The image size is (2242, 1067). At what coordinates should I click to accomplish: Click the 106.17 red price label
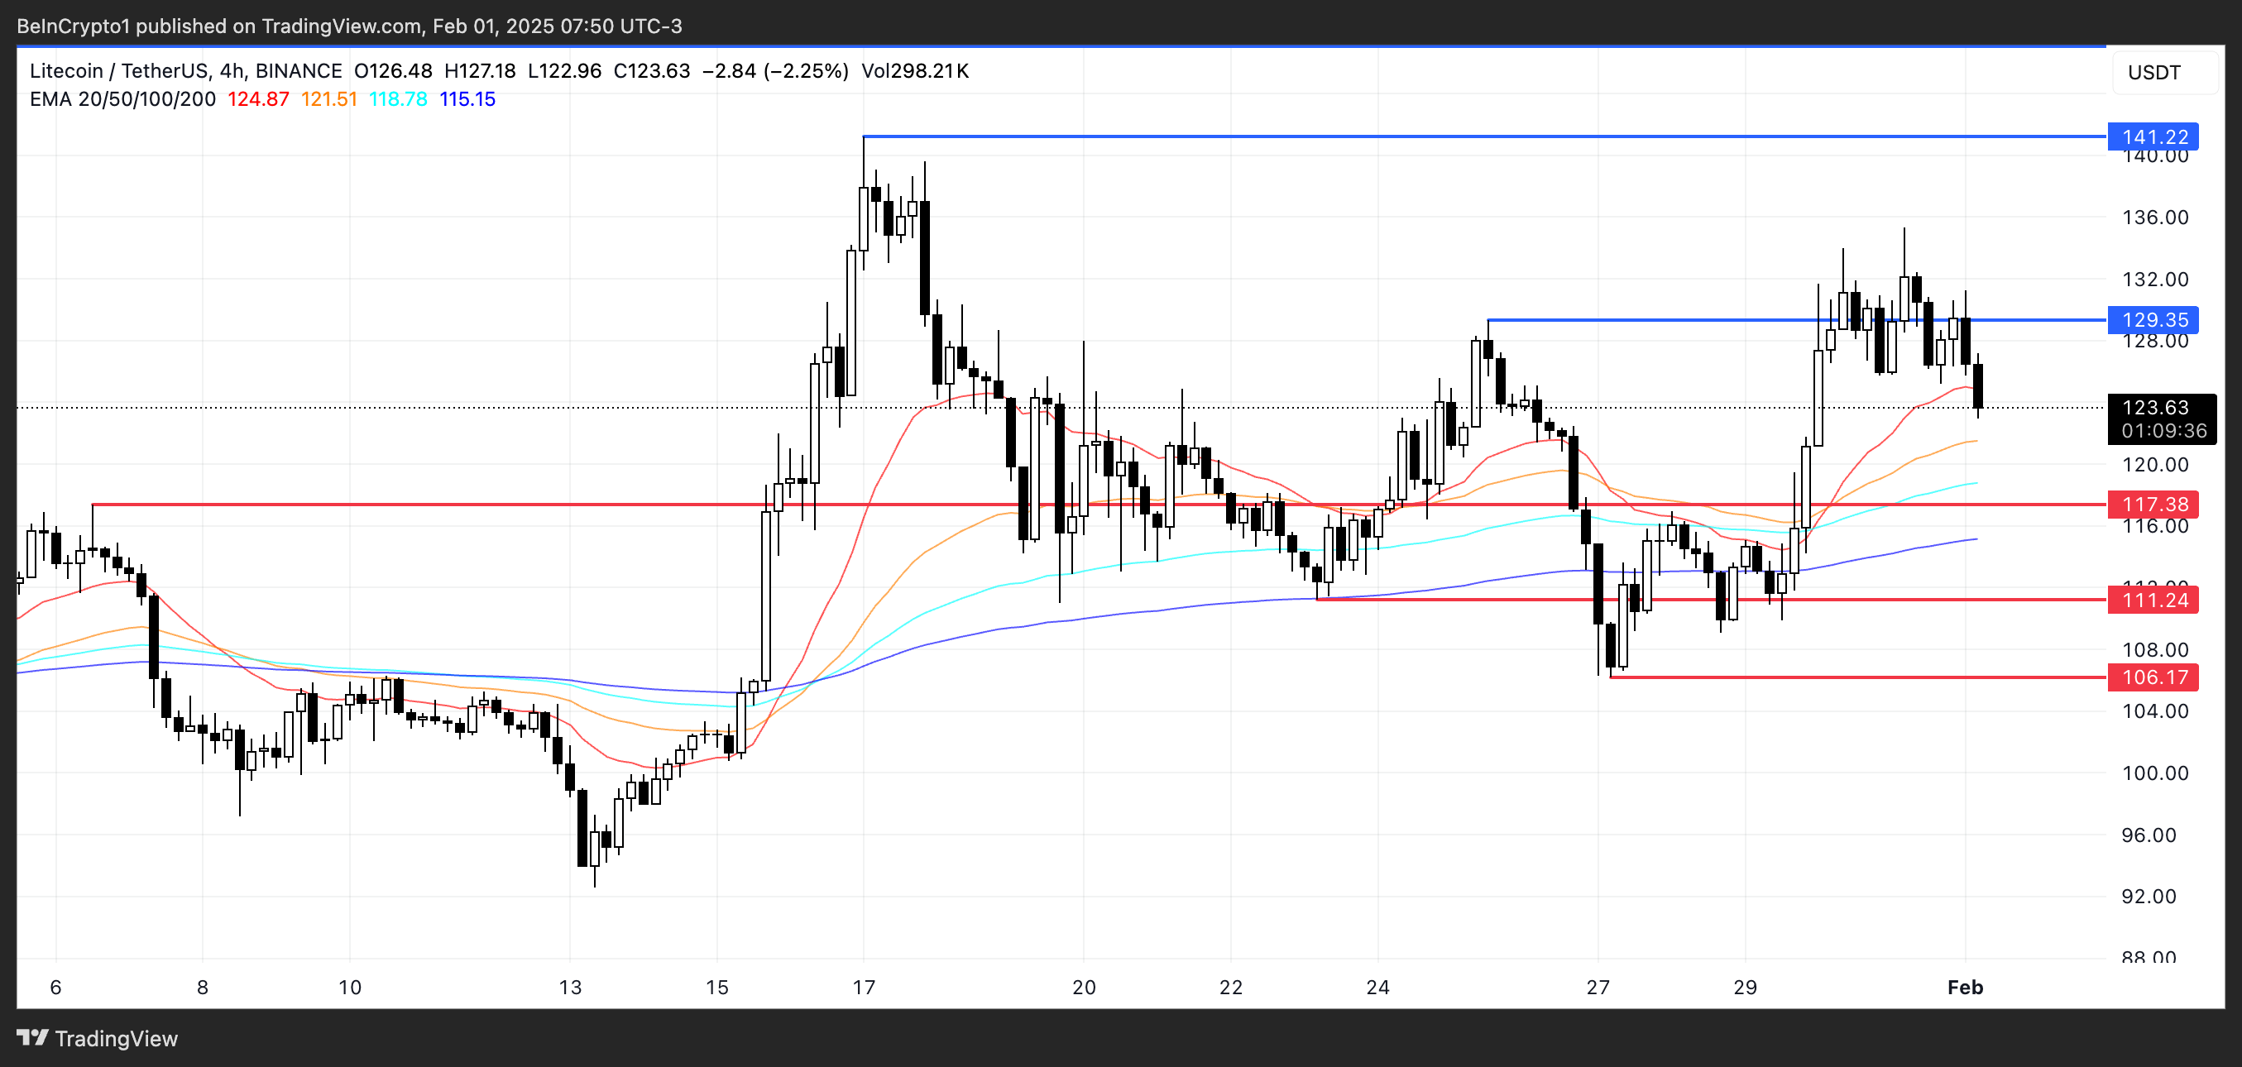pos(2153,677)
